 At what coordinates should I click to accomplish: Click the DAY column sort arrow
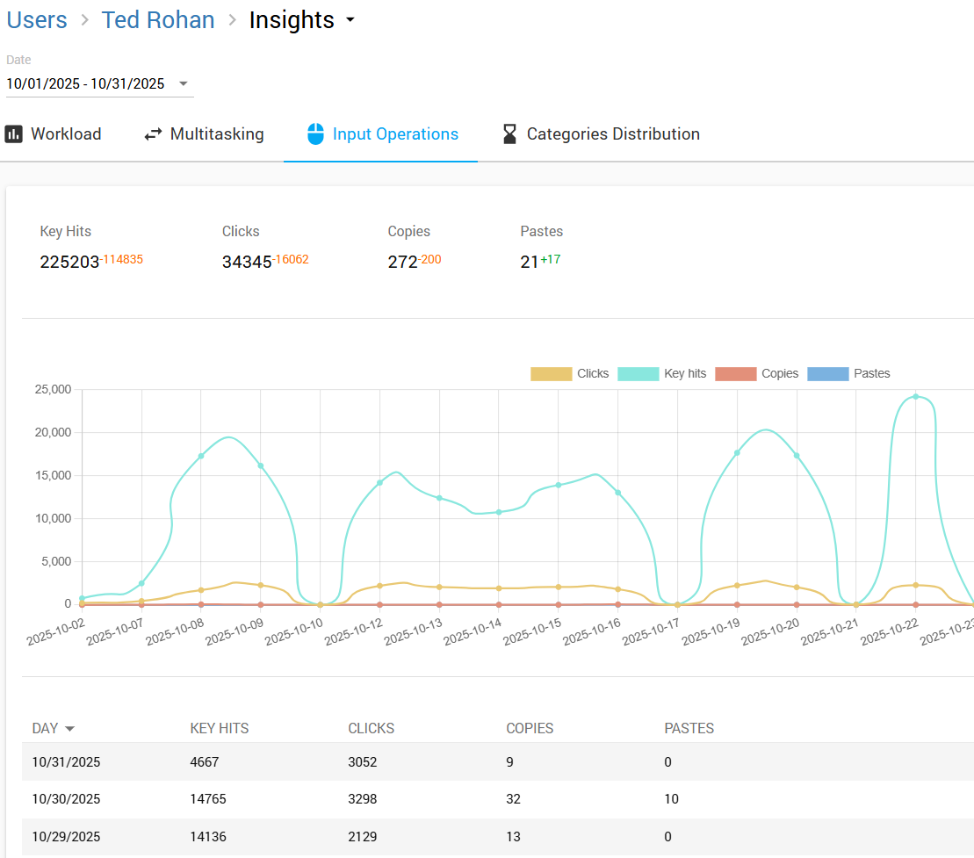[70, 729]
